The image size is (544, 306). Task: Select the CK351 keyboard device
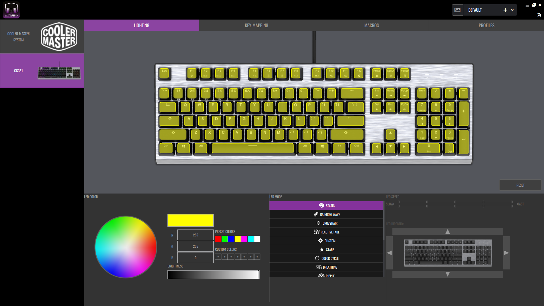pos(42,71)
